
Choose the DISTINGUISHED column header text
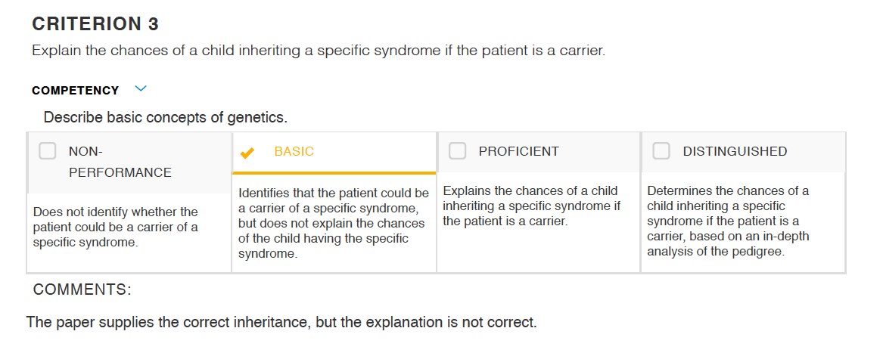[x=735, y=151]
